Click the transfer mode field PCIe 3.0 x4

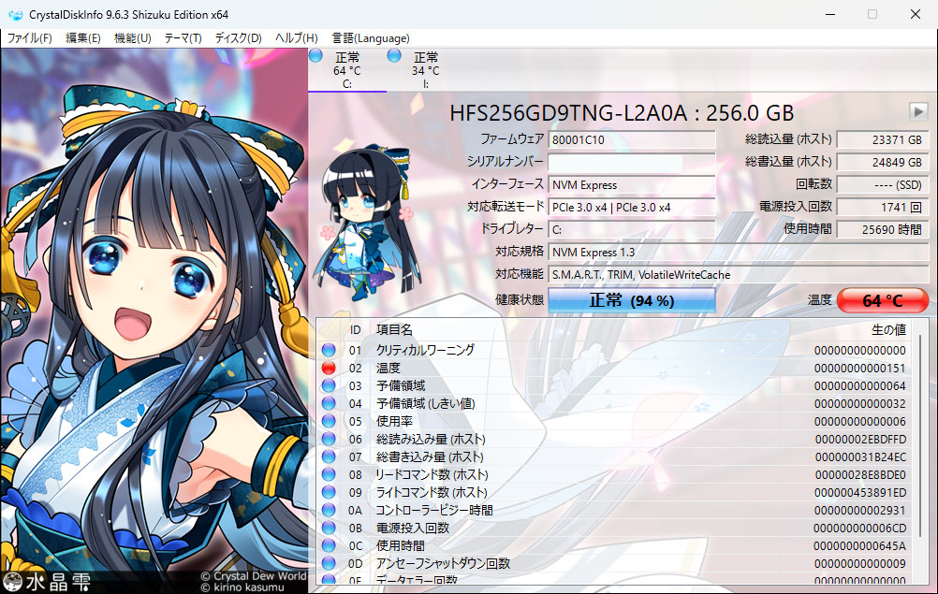(x=632, y=208)
